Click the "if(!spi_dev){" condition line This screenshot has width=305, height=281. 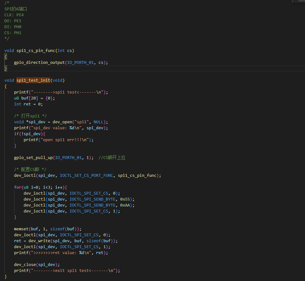(x=29, y=134)
